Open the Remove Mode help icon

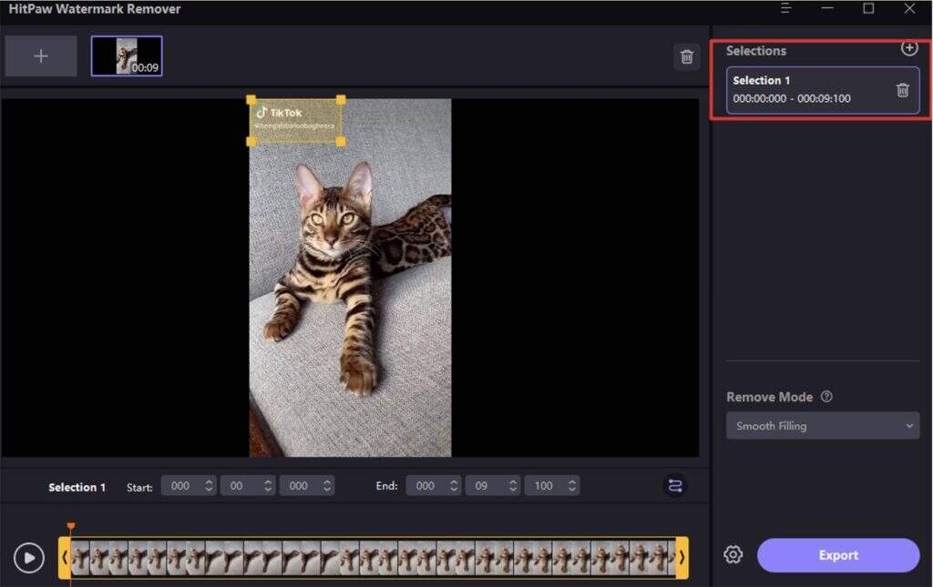pyautogui.click(x=826, y=397)
